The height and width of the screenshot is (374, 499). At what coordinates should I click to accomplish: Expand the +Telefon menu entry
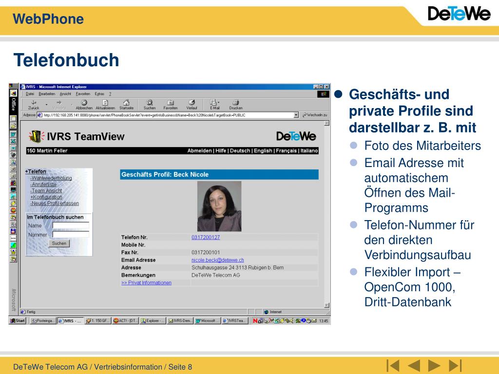(x=36, y=171)
